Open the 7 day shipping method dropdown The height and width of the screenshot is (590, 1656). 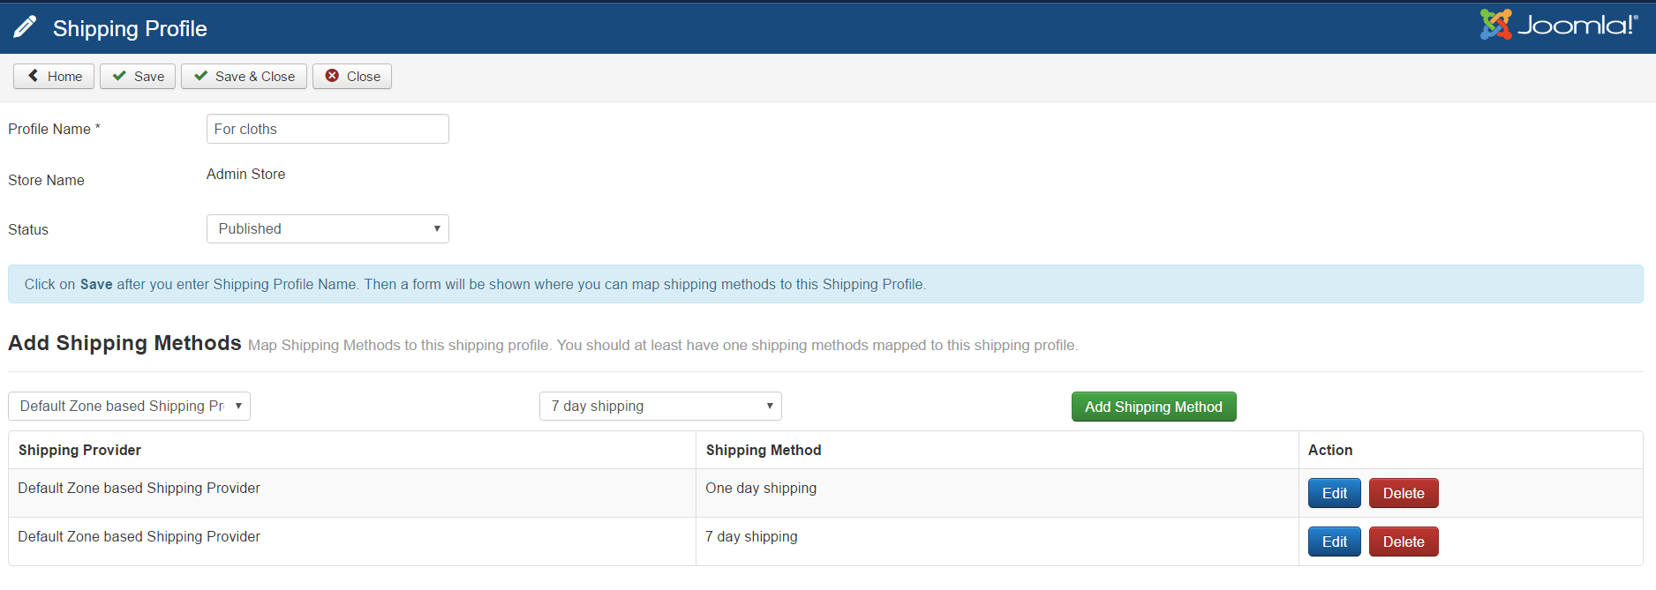click(660, 407)
